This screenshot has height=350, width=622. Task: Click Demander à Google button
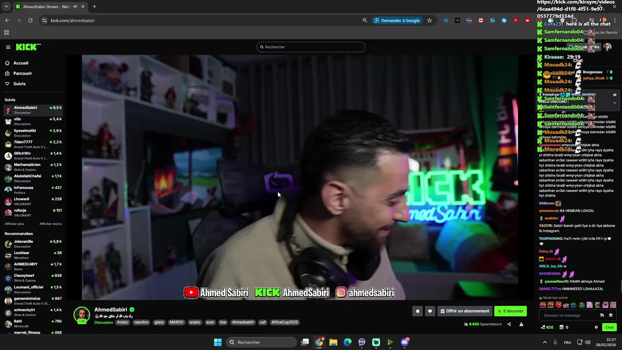(397, 20)
